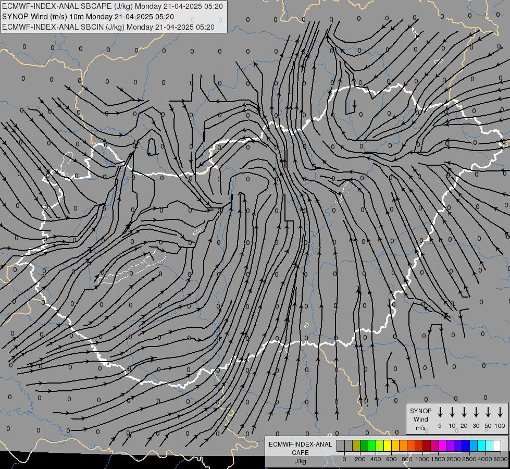Click the dark red swatch at CAPE 1000
The image size is (510, 469).
click(x=427, y=446)
